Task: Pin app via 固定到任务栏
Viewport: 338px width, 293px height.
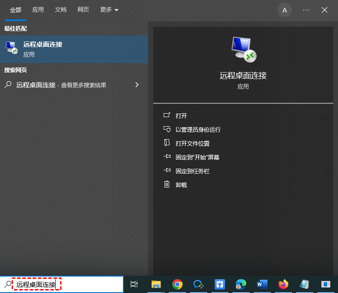Action: click(192, 171)
